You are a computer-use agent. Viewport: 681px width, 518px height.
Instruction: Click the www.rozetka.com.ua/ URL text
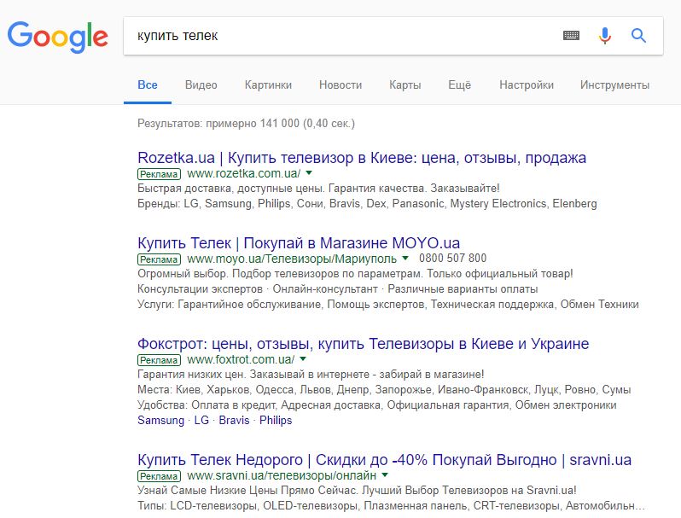tap(244, 173)
